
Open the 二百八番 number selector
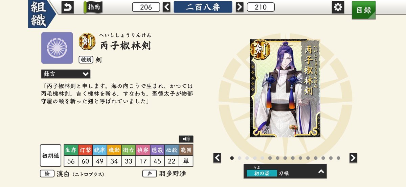[x=203, y=7]
